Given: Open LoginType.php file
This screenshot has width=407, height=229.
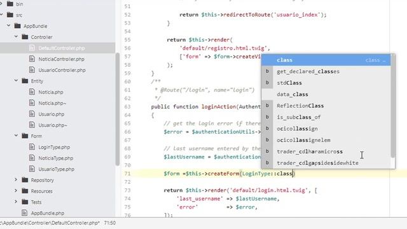Looking at the screenshot, I should [x=54, y=147].
